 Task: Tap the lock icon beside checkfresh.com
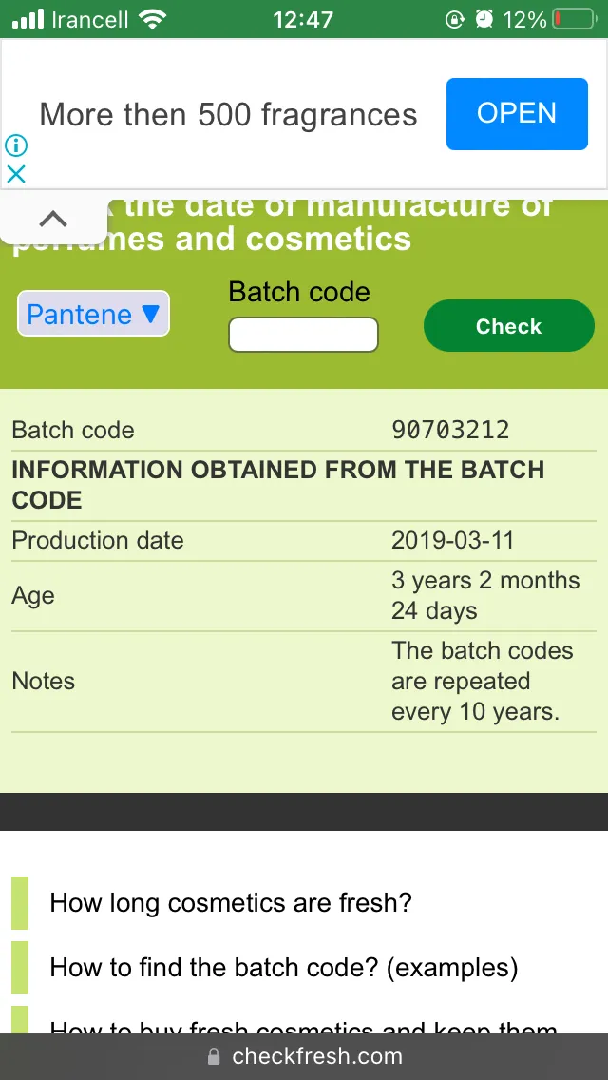214,1056
